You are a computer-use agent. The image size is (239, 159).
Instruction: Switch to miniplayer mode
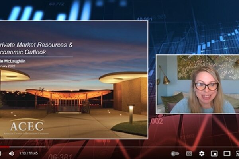214,153
